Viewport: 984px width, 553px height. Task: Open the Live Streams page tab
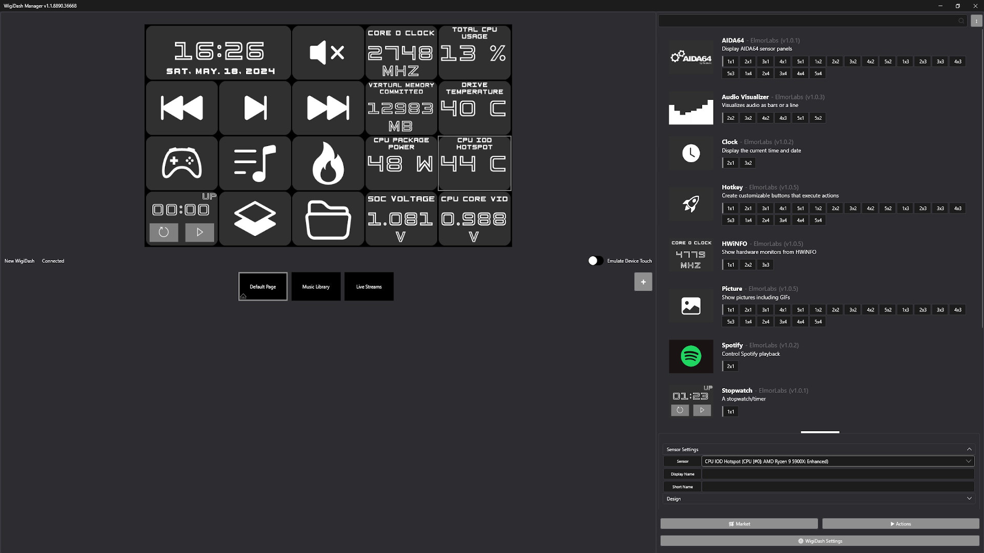pyautogui.click(x=369, y=286)
